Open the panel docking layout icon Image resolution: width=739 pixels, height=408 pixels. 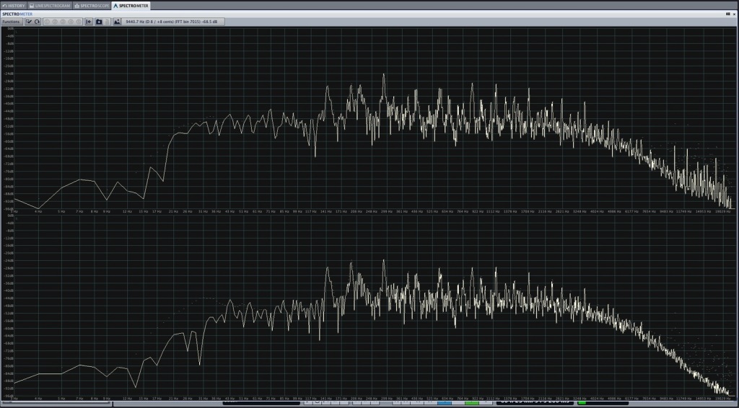[727, 14]
